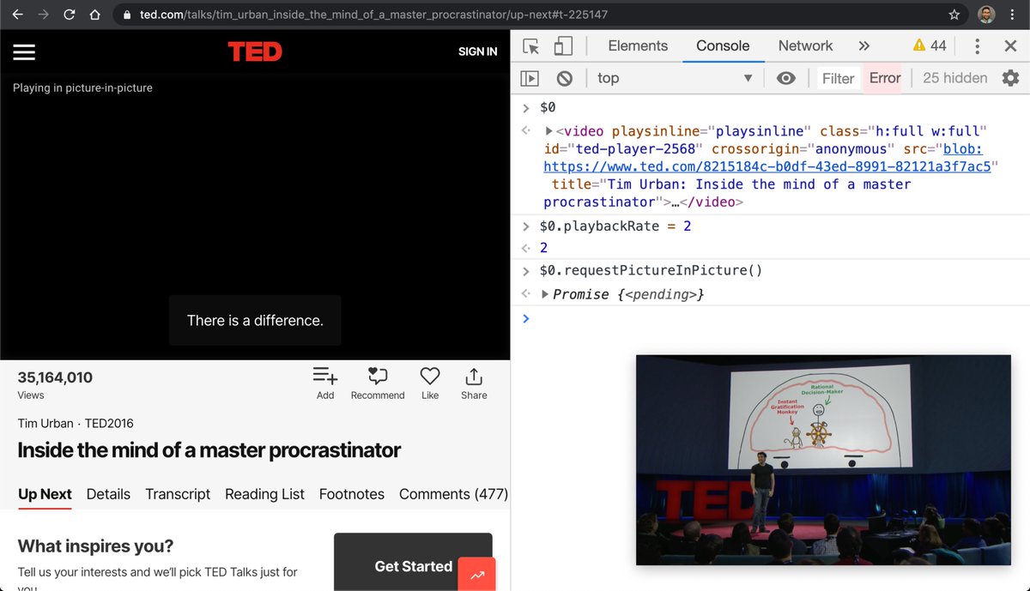Image resolution: width=1030 pixels, height=591 pixels.
Task: Click the console Filter field
Action: click(838, 78)
